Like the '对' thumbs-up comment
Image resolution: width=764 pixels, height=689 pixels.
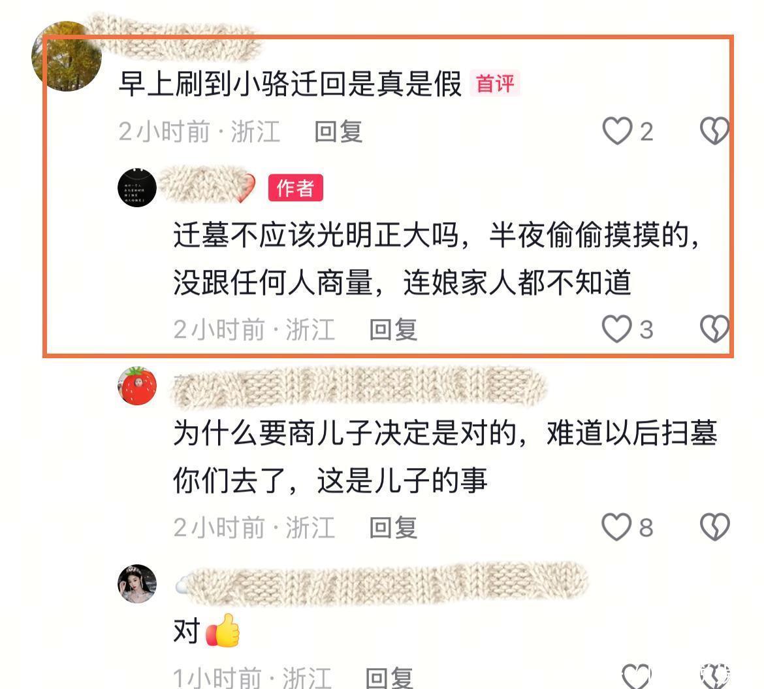(637, 677)
